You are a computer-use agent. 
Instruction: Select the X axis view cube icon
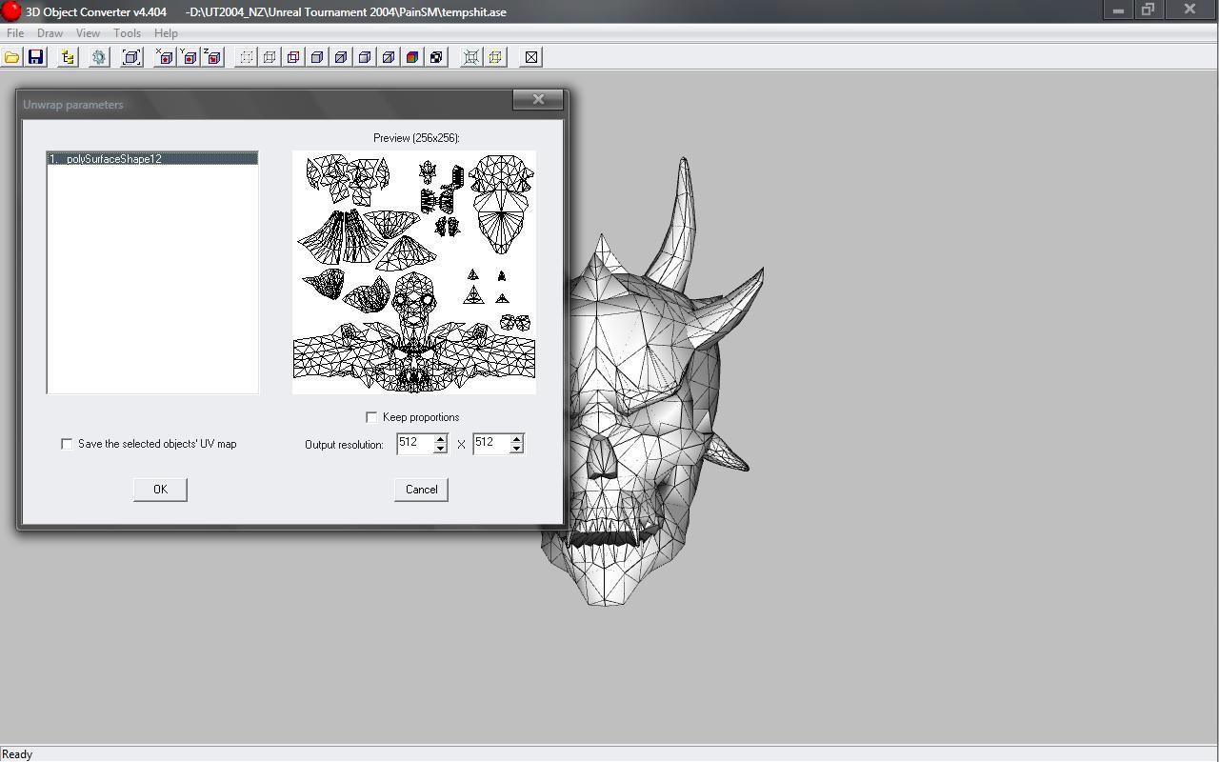click(164, 57)
